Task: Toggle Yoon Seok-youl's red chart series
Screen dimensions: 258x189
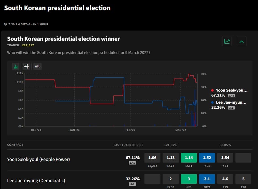Action: [x=230, y=90]
